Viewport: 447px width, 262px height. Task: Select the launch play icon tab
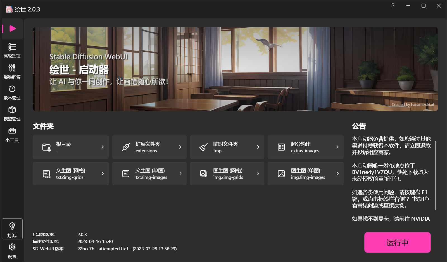pos(12,29)
